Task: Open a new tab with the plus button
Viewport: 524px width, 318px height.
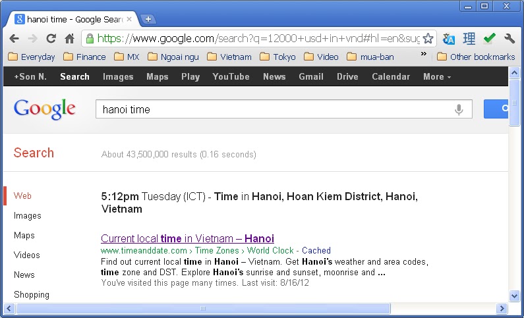Action: coord(148,19)
